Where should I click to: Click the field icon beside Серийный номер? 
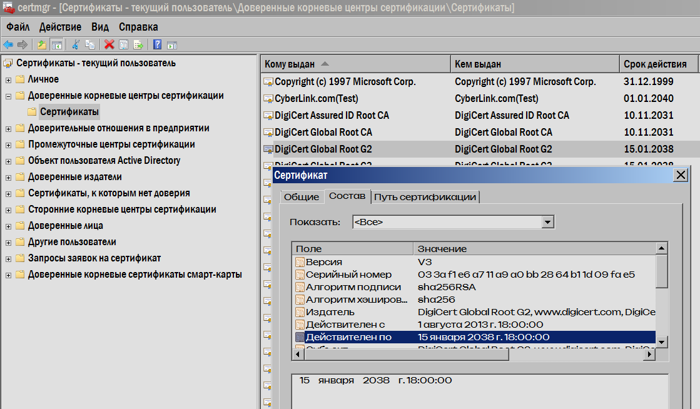pos(300,275)
